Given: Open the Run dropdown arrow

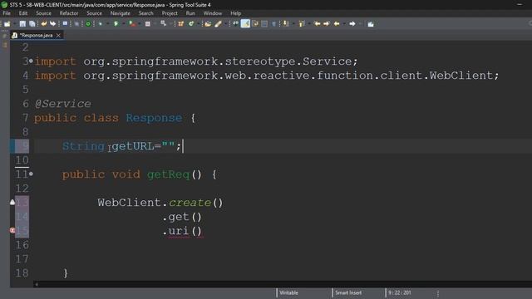Looking at the screenshot, I should (x=124, y=24).
